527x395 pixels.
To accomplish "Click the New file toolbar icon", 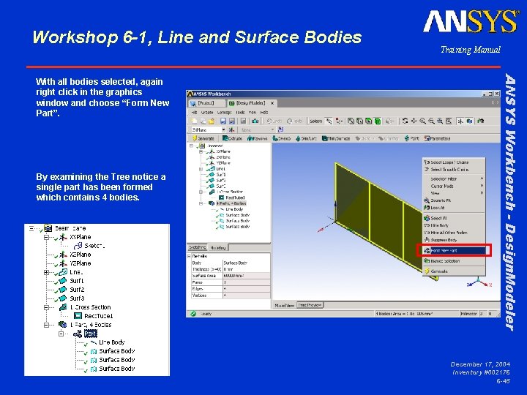I will pos(194,121).
